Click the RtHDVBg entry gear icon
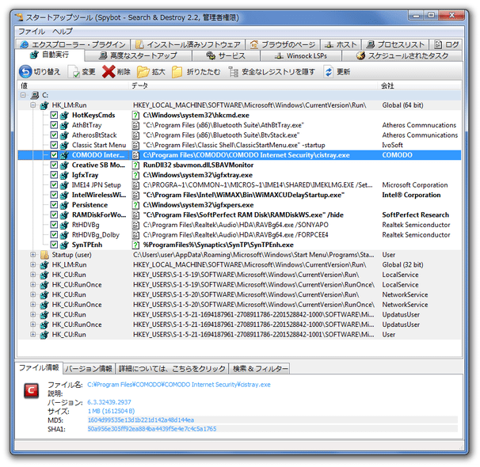Viewport: 480px width, 467px height. tap(64, 225)
